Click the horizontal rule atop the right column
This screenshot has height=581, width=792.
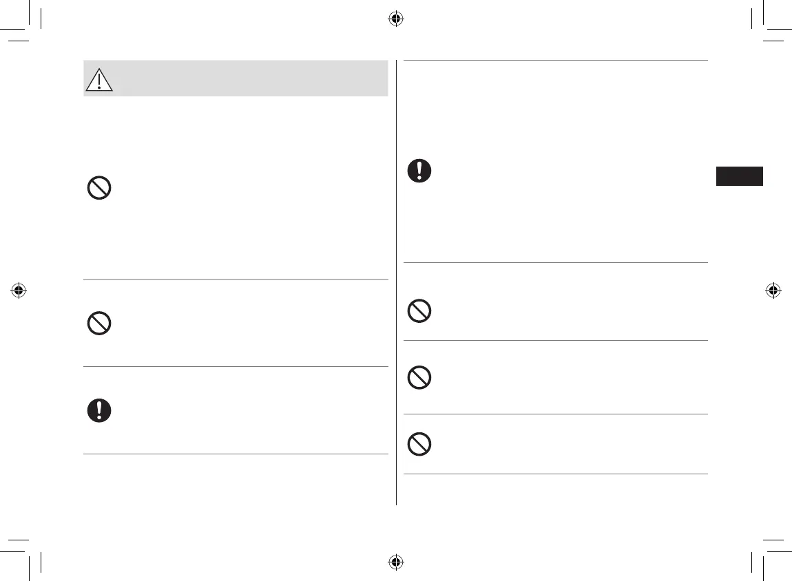pyautogui.click(x=555, y=61)
